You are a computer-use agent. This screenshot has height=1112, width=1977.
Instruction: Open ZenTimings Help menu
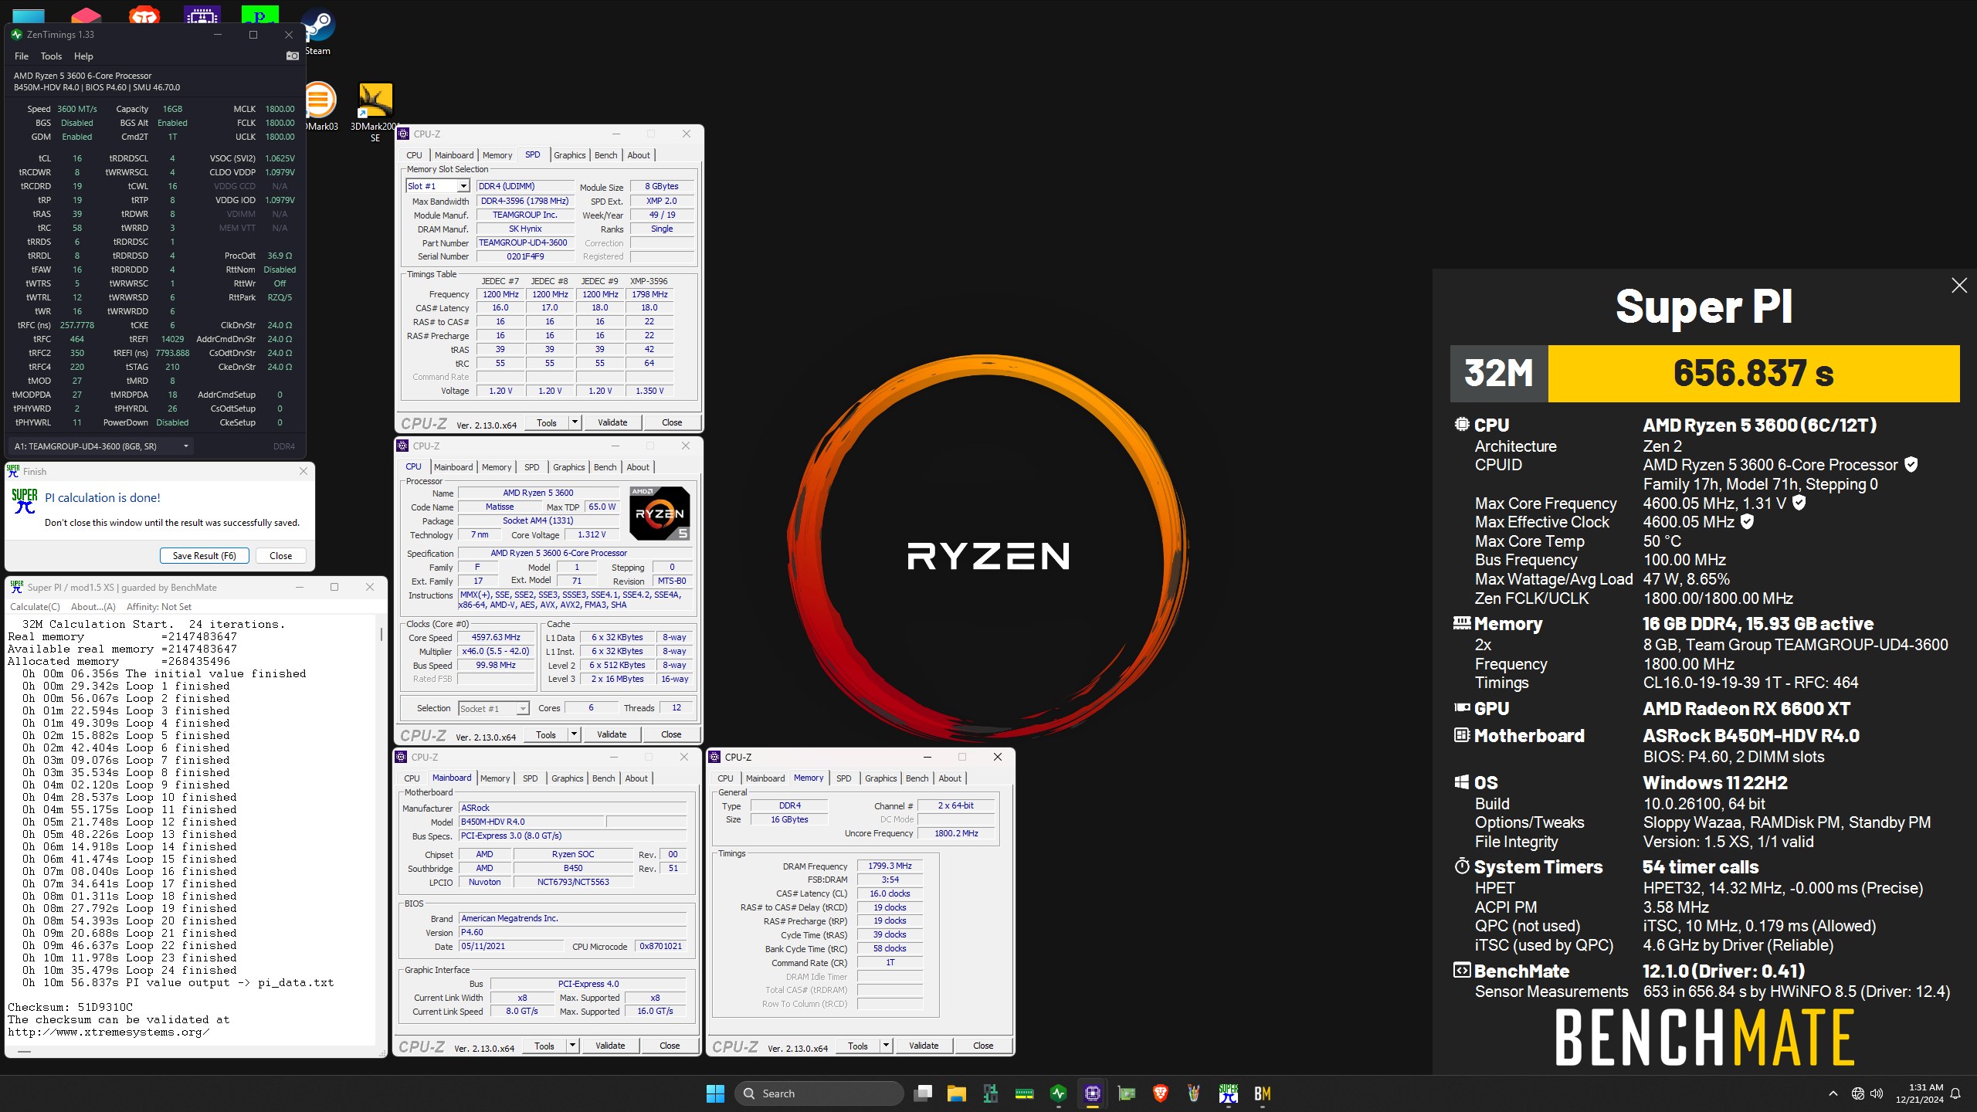pos(83,56)
